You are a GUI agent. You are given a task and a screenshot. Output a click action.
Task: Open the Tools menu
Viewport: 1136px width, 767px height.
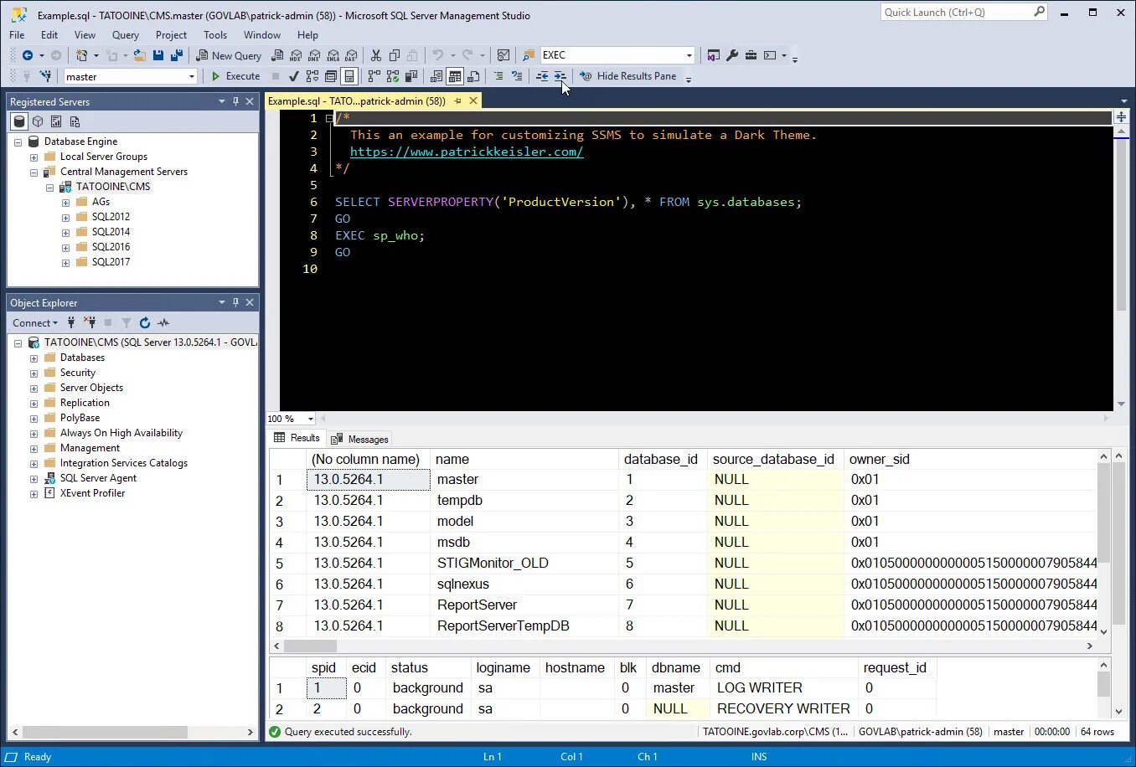coord(215,35)
